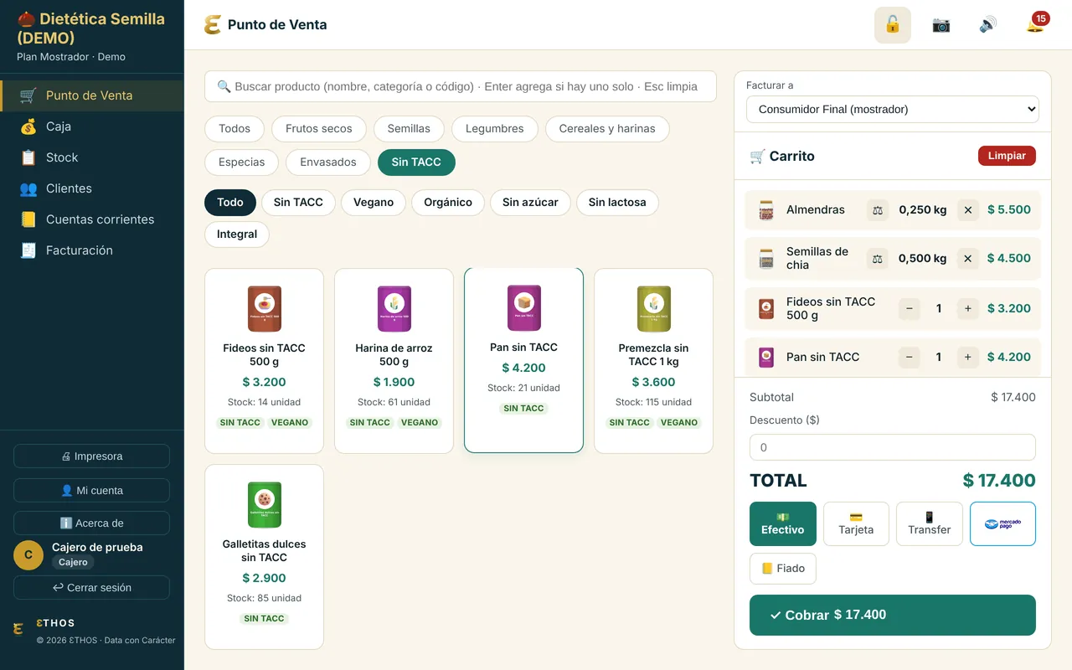This screenshot has width=1072, height=670.
Task: Click the Almendras thumbnail in cart
Action: pyautogui.click(x=766, y=210)
